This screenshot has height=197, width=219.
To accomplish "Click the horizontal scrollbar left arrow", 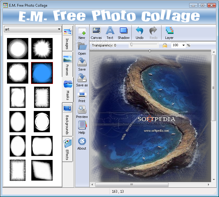I will tap(92, 185).
